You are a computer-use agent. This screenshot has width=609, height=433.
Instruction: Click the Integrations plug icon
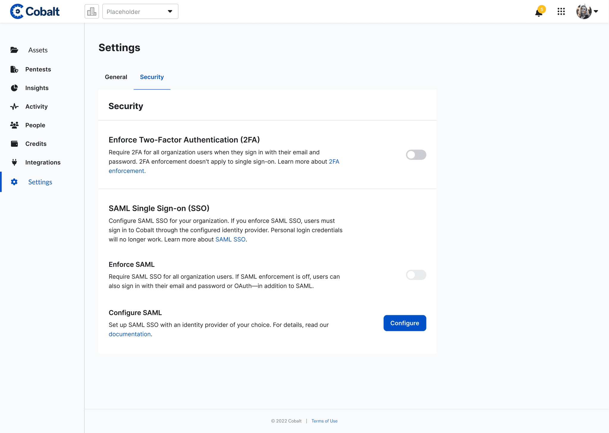click(x=14, y=162)
